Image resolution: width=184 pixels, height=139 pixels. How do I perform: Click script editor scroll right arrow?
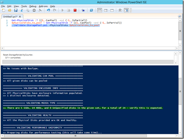[177, 48]
